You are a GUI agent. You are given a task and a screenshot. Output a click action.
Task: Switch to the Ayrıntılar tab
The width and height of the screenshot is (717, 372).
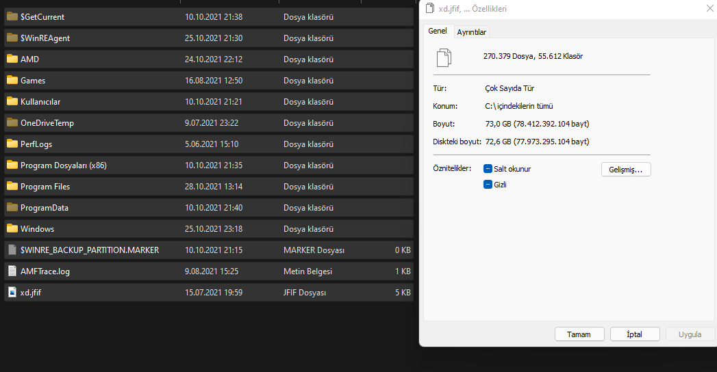coord(471,32)
